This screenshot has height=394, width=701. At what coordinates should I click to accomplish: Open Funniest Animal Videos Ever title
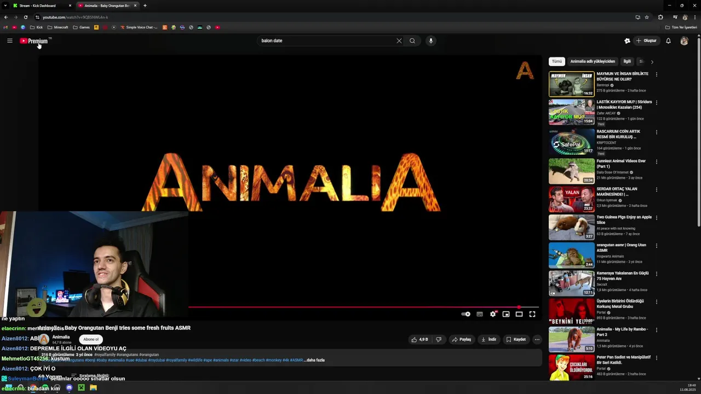tap(621, 164)
